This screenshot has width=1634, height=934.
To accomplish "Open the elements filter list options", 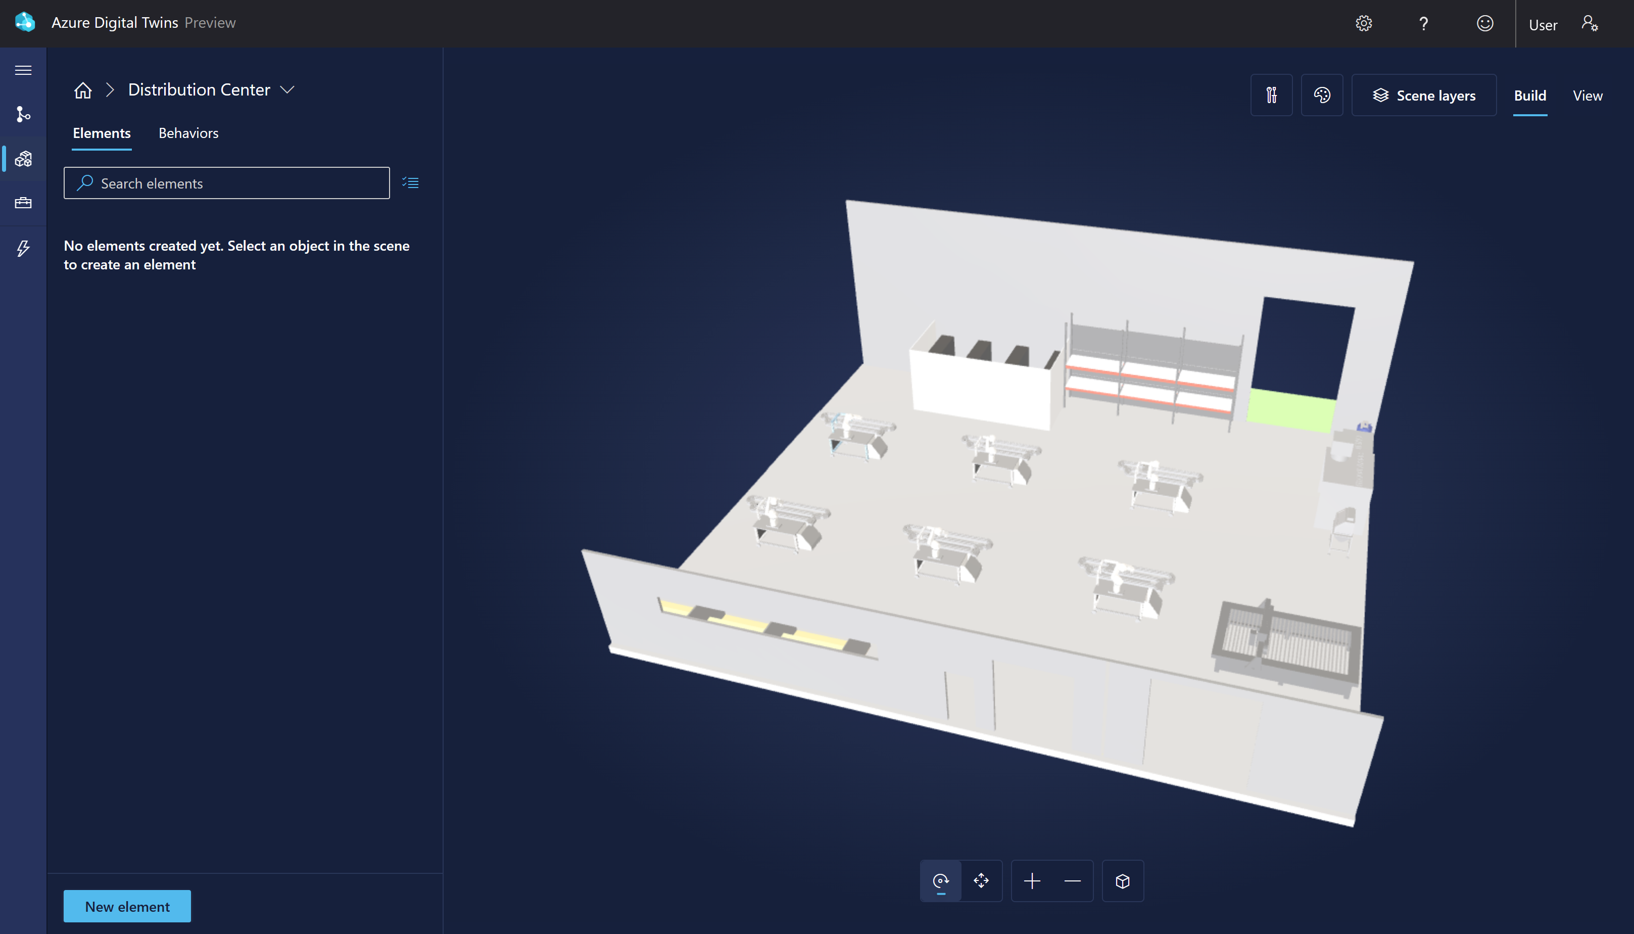I will point(410,183).
